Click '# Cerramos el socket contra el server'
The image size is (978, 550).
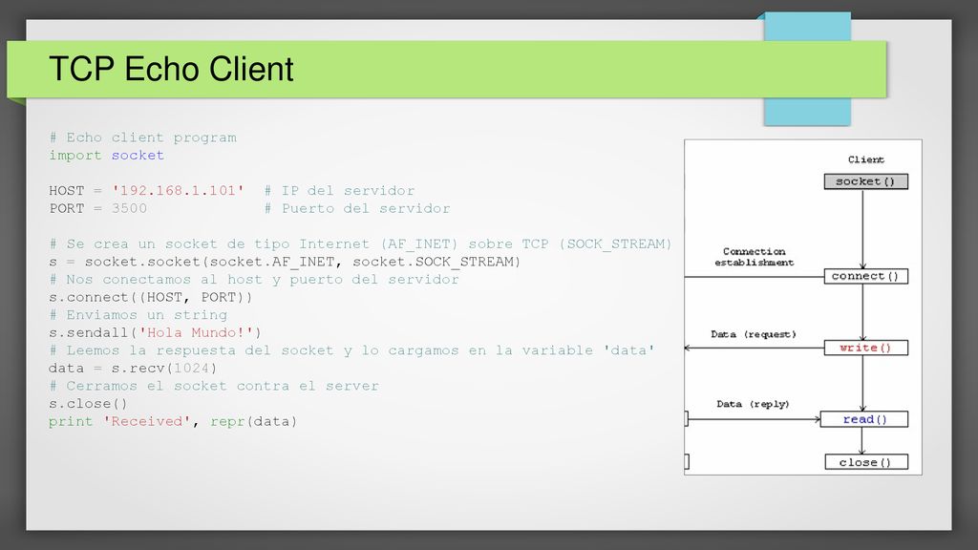point(214,386)
